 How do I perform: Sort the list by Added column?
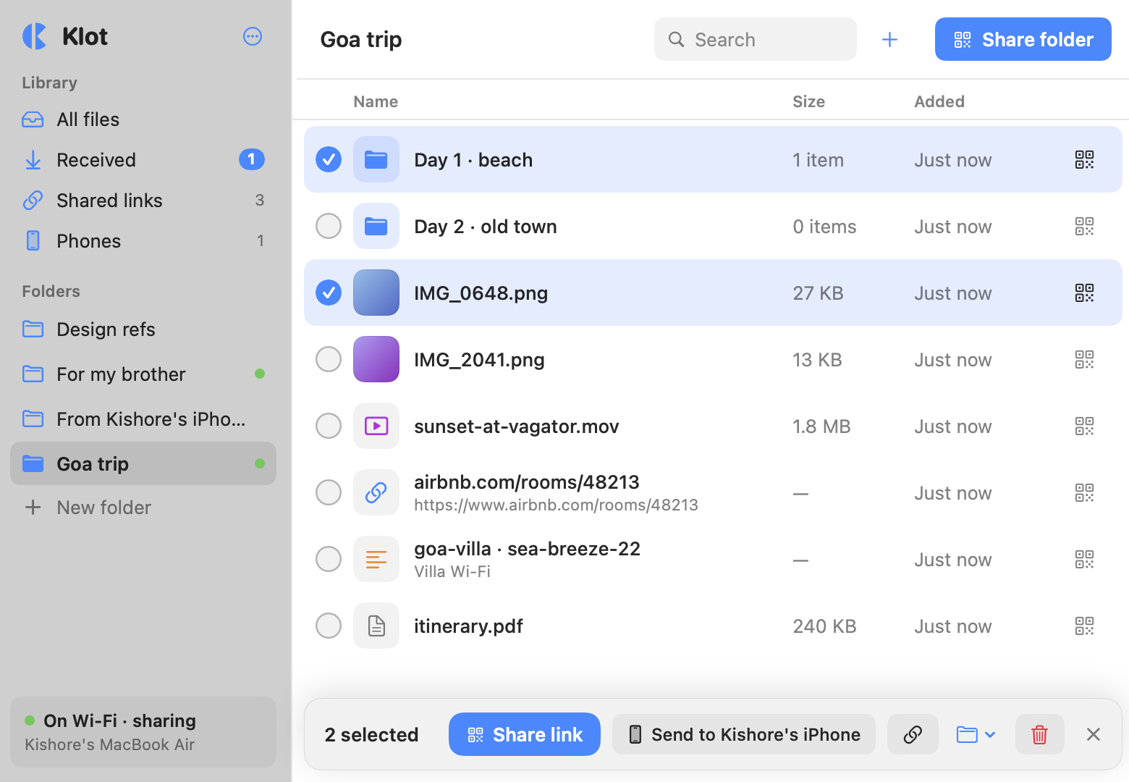pos(939,101)
